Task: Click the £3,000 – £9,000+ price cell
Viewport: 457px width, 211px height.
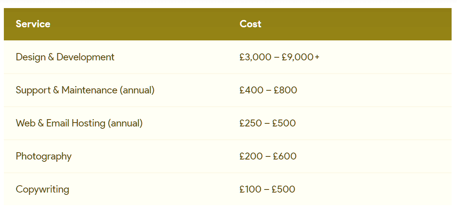Action: 279,57
